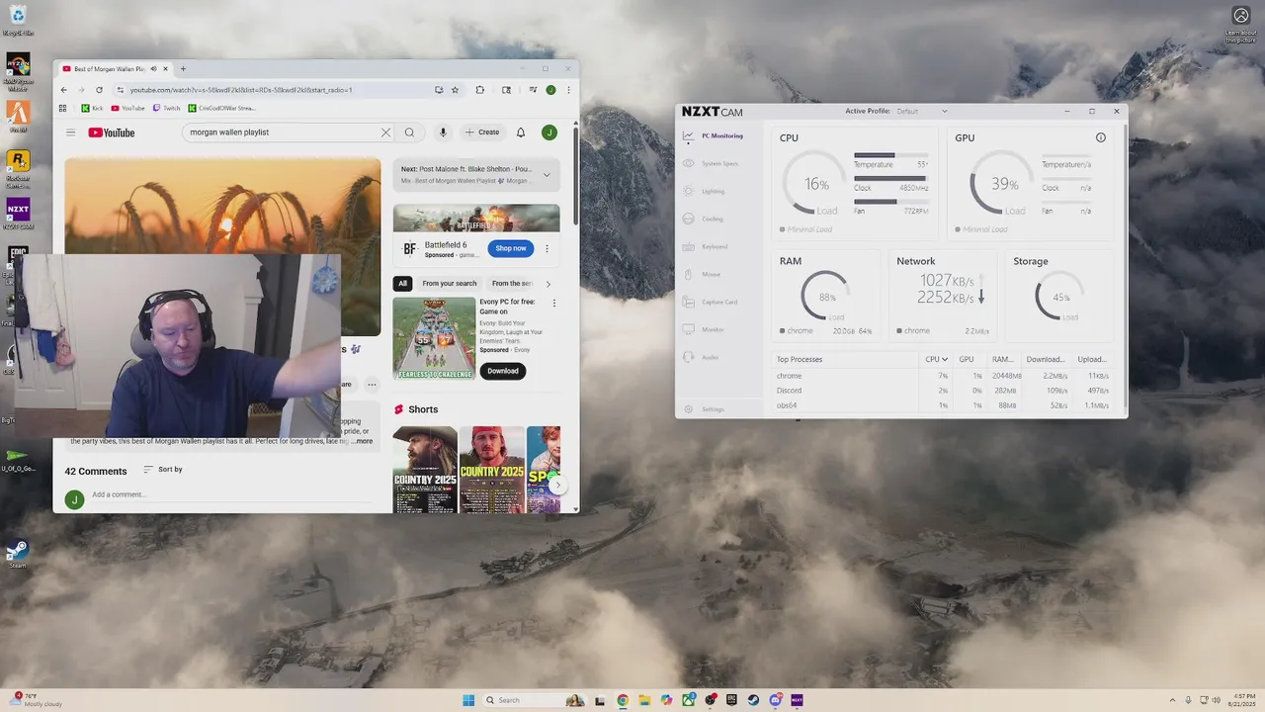Open Mouse section in NZXT CAM
The width and height of the screenshot is (1265, 712).
tap(703, 274)
